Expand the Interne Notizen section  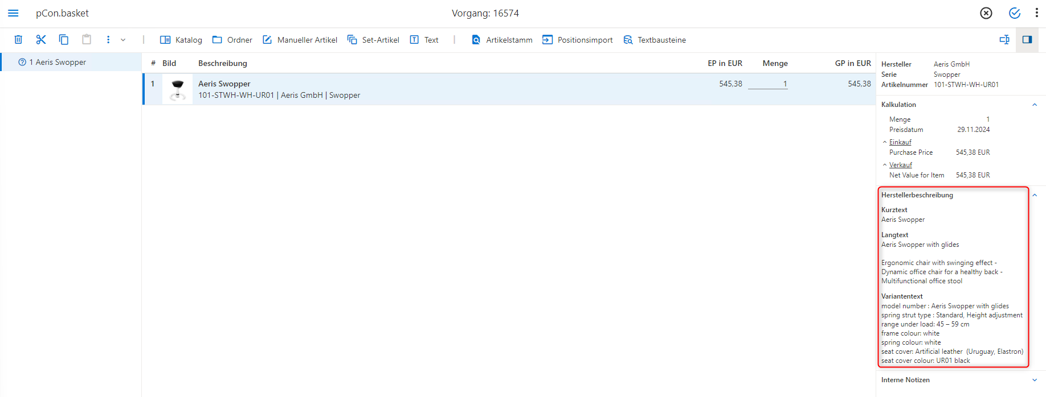pyautogui.click(x=1035, y=380)
